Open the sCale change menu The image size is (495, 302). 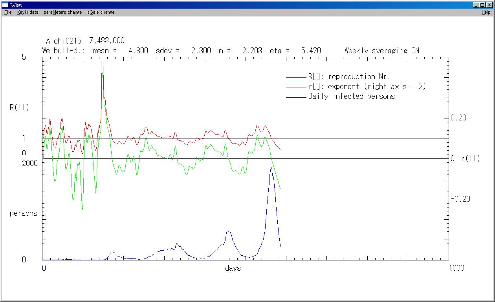pyautogui.click(x=101, y=12)
